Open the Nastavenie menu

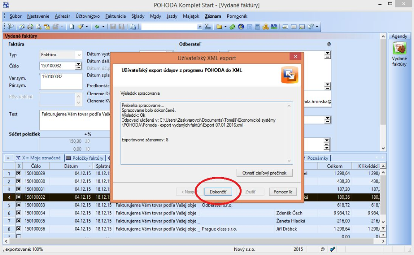pyautogui.click(x=38, y=16)
